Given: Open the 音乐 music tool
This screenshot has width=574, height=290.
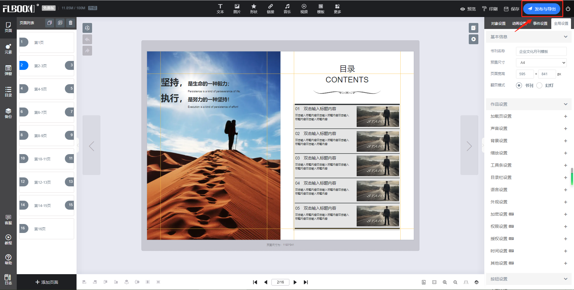Looking at the screenshot, I should (x=287, y=9).
